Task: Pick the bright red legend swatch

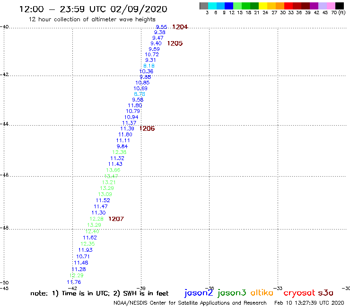Action: 289,6
